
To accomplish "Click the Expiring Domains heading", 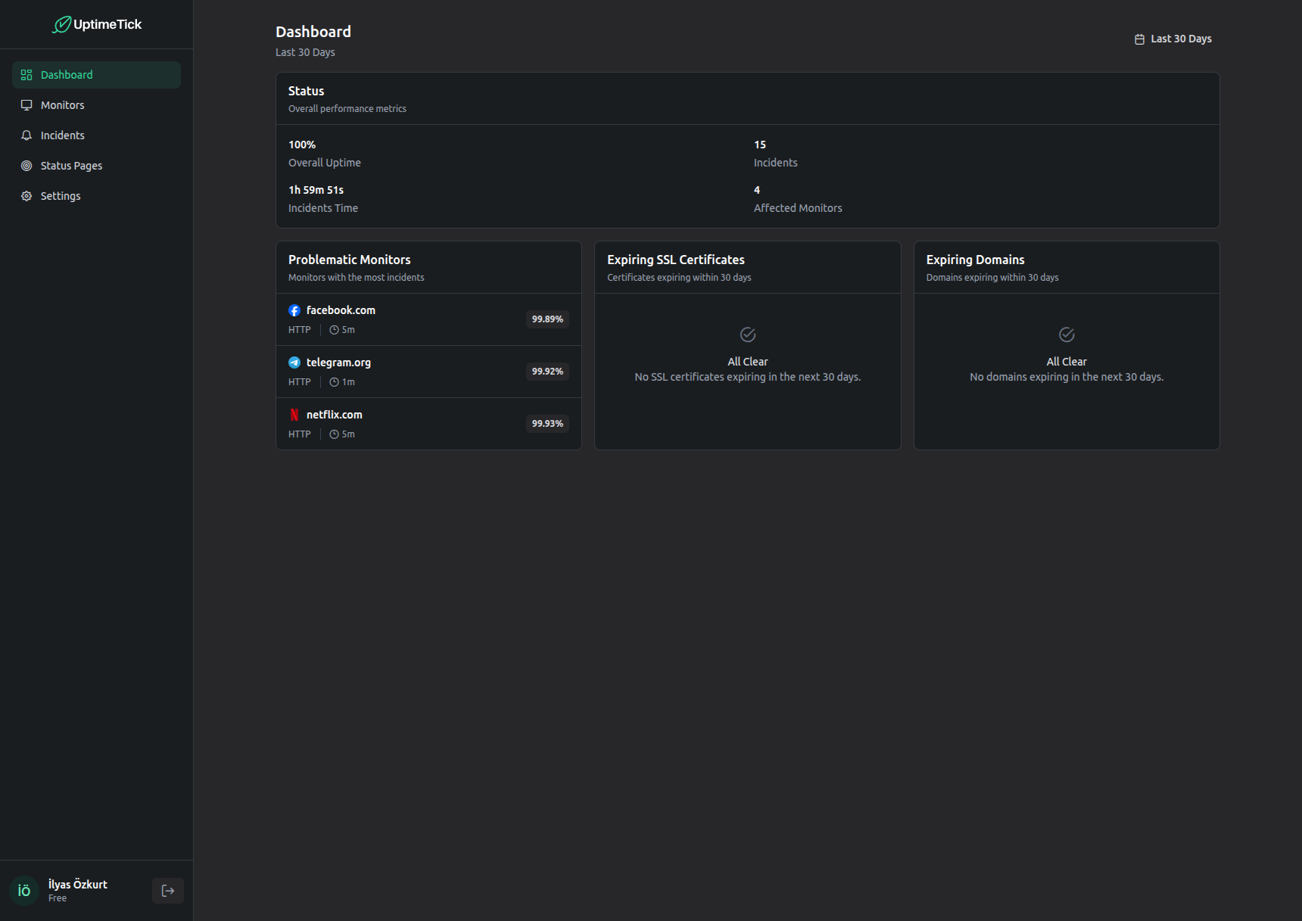I will [975, 260].
